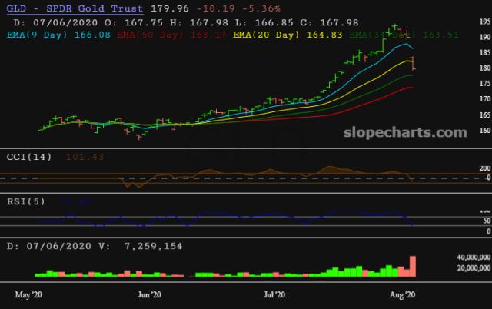Click the 200 label on CCI axis

click(x=485, y=168)
